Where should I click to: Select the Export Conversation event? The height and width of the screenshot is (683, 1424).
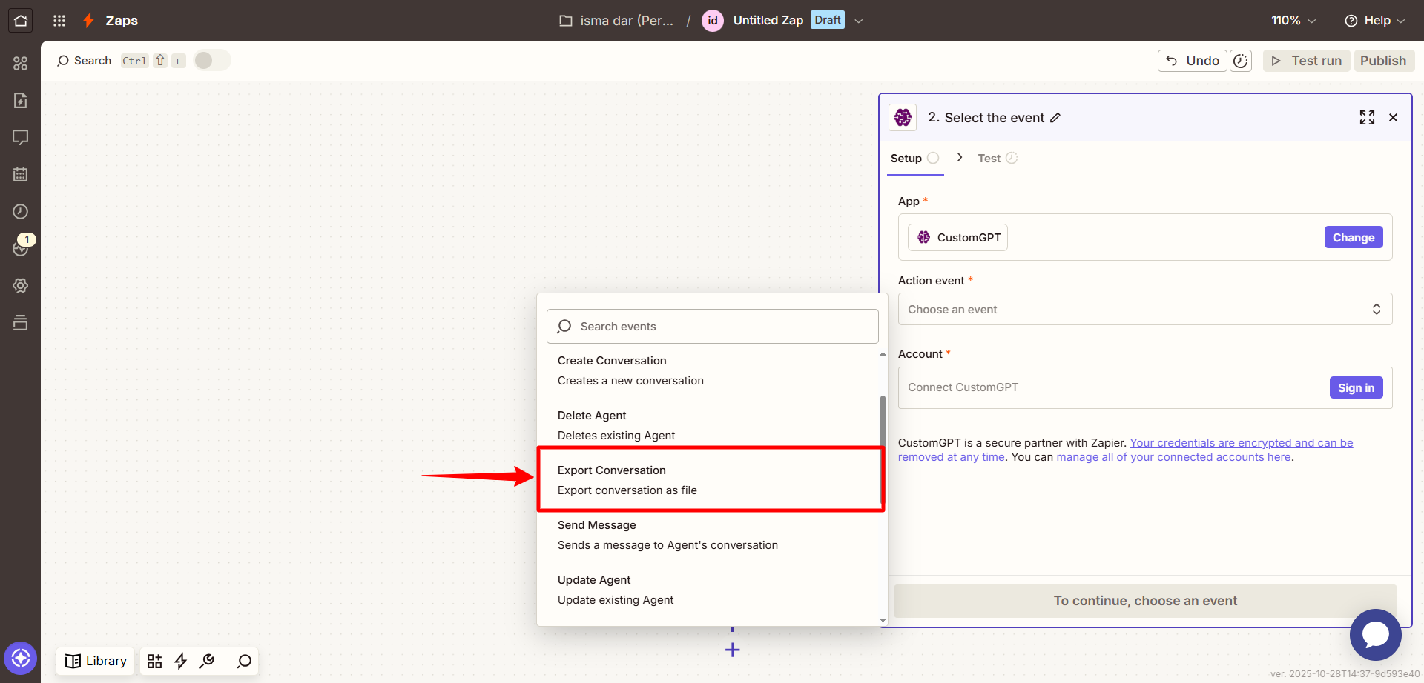711,480
